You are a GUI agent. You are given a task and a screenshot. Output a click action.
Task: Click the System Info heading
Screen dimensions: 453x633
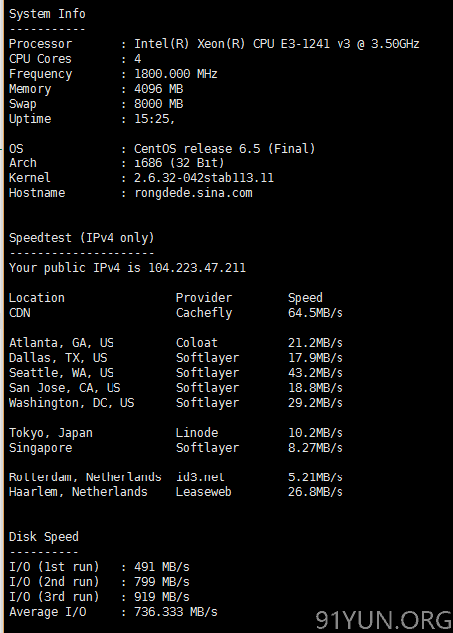tap(47, 14)
